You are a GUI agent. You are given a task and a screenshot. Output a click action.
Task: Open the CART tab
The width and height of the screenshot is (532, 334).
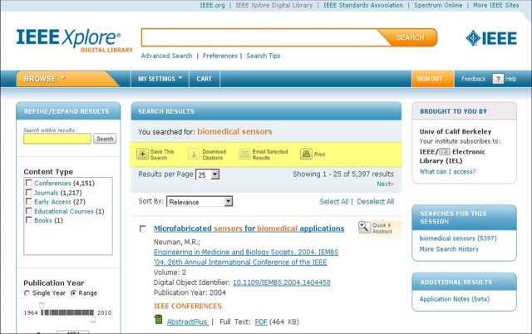[204, 79]
